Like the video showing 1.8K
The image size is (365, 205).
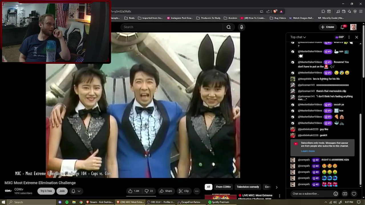click(x=134, y=191)
